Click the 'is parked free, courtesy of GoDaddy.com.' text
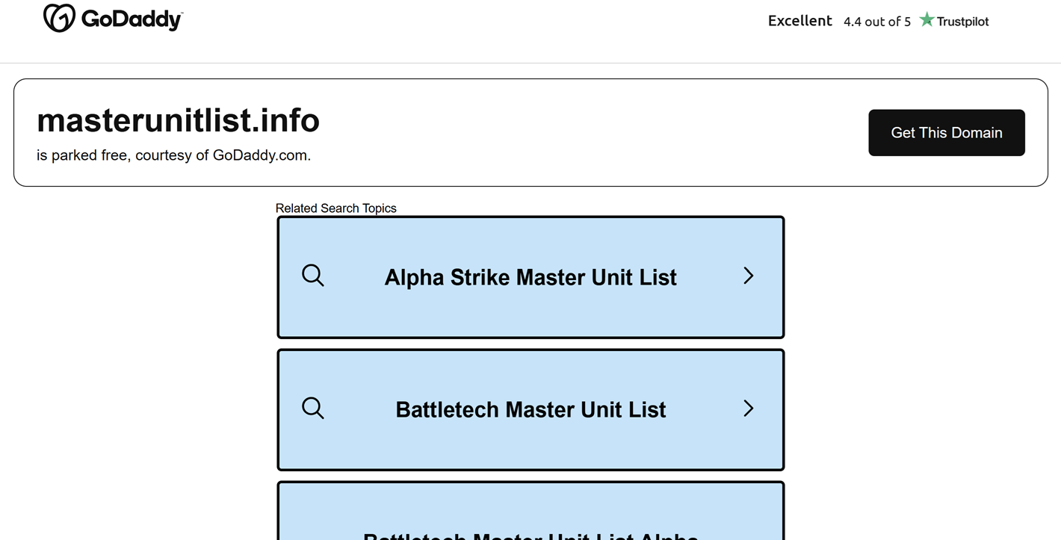1061x540 pixels. pos(173,155)
